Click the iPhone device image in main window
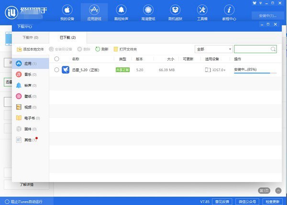The width and height of the screenshot is (287, 205). pyautogui.click(x=9, y=39)
